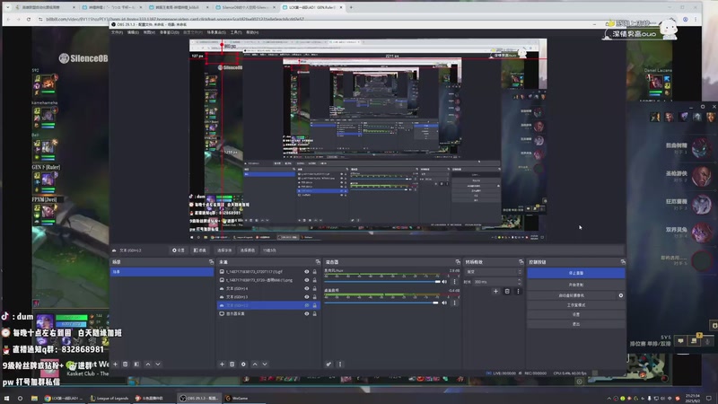Open mic/Aux channel three-dot options
Screen dimensions: 718x404
[455, 282]
